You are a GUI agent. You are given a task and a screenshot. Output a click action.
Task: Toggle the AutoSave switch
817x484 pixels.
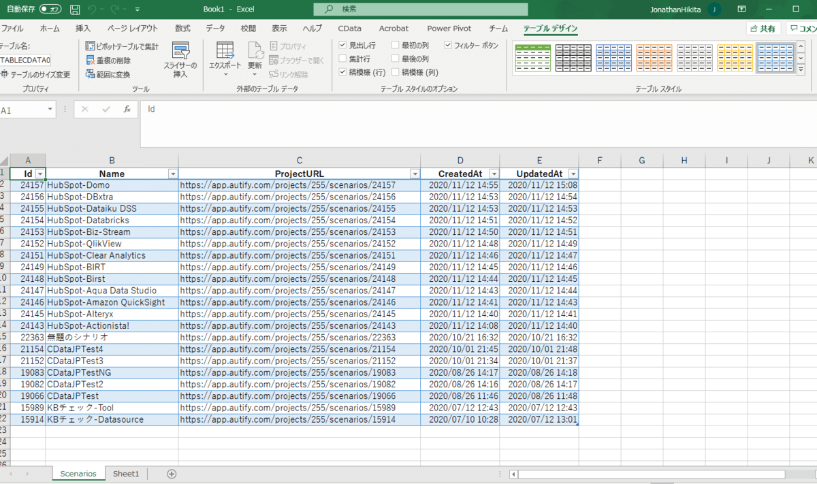coord(50,10)
